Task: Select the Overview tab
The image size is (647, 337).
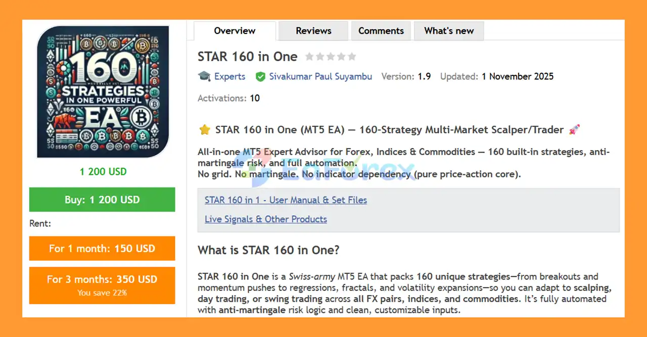Action: [234, 31]
